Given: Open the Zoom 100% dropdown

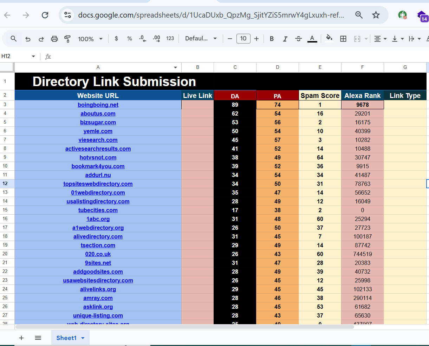Looking at the screenshot, I should pyautogui.click(x=90, y=39).
